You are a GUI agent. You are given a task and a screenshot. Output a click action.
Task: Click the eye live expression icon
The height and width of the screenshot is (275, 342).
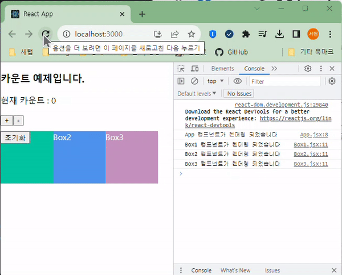(238, 81)
